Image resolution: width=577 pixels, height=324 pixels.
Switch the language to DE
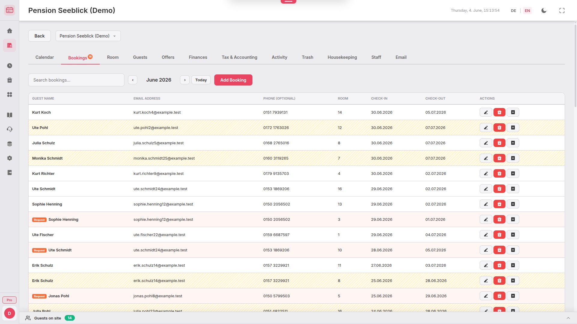pyautogui.click(x=513, y=10)
